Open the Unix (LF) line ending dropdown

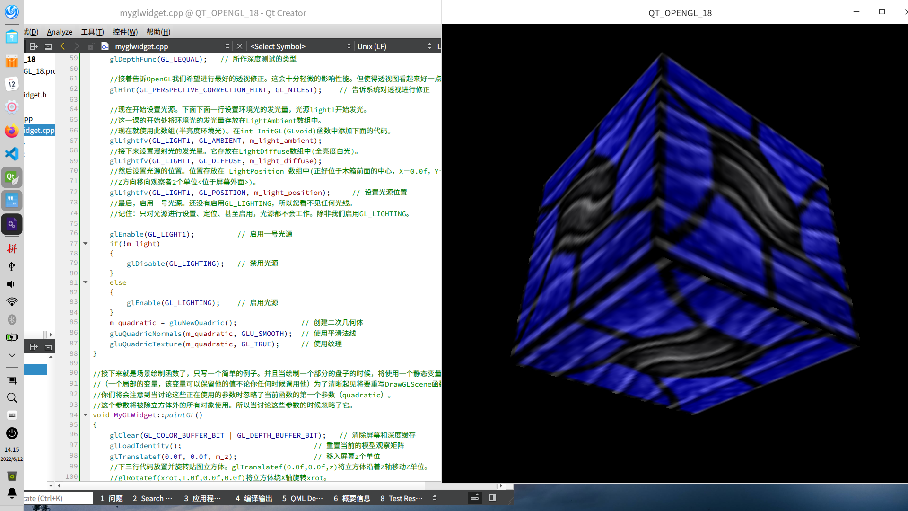pyautogui.click(x=393, y=46)
